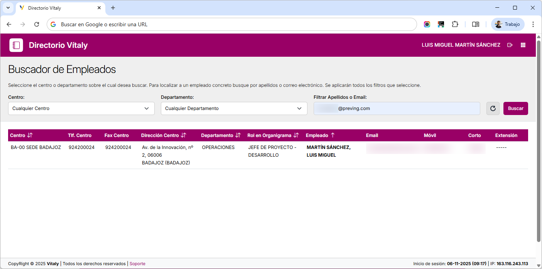
Task: Open Chrome three-dot menu
Action: pyautogui.click(x=533, y=24)
